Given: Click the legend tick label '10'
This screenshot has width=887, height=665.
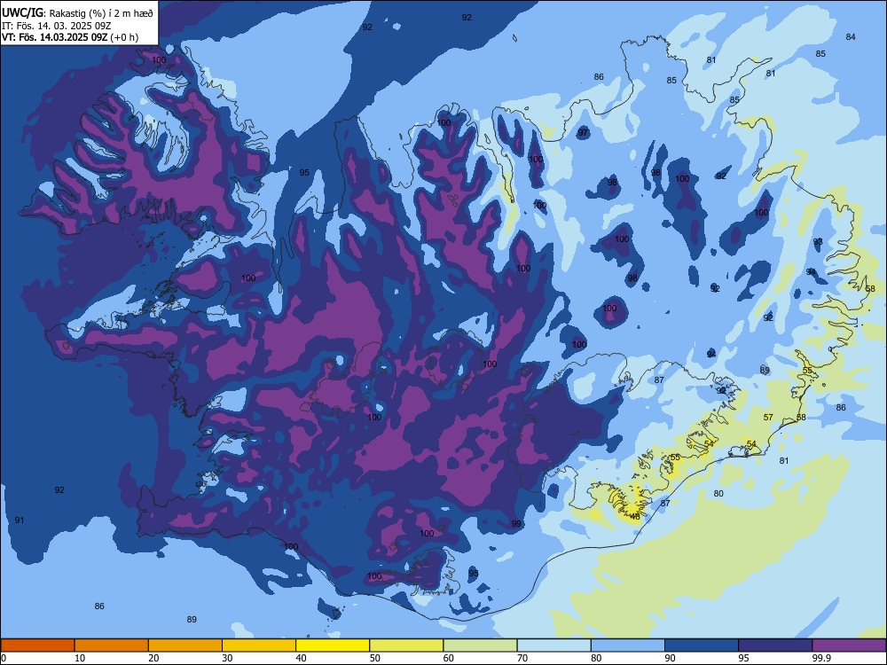Looking at the screenshot, I should (x=80, y=658).
